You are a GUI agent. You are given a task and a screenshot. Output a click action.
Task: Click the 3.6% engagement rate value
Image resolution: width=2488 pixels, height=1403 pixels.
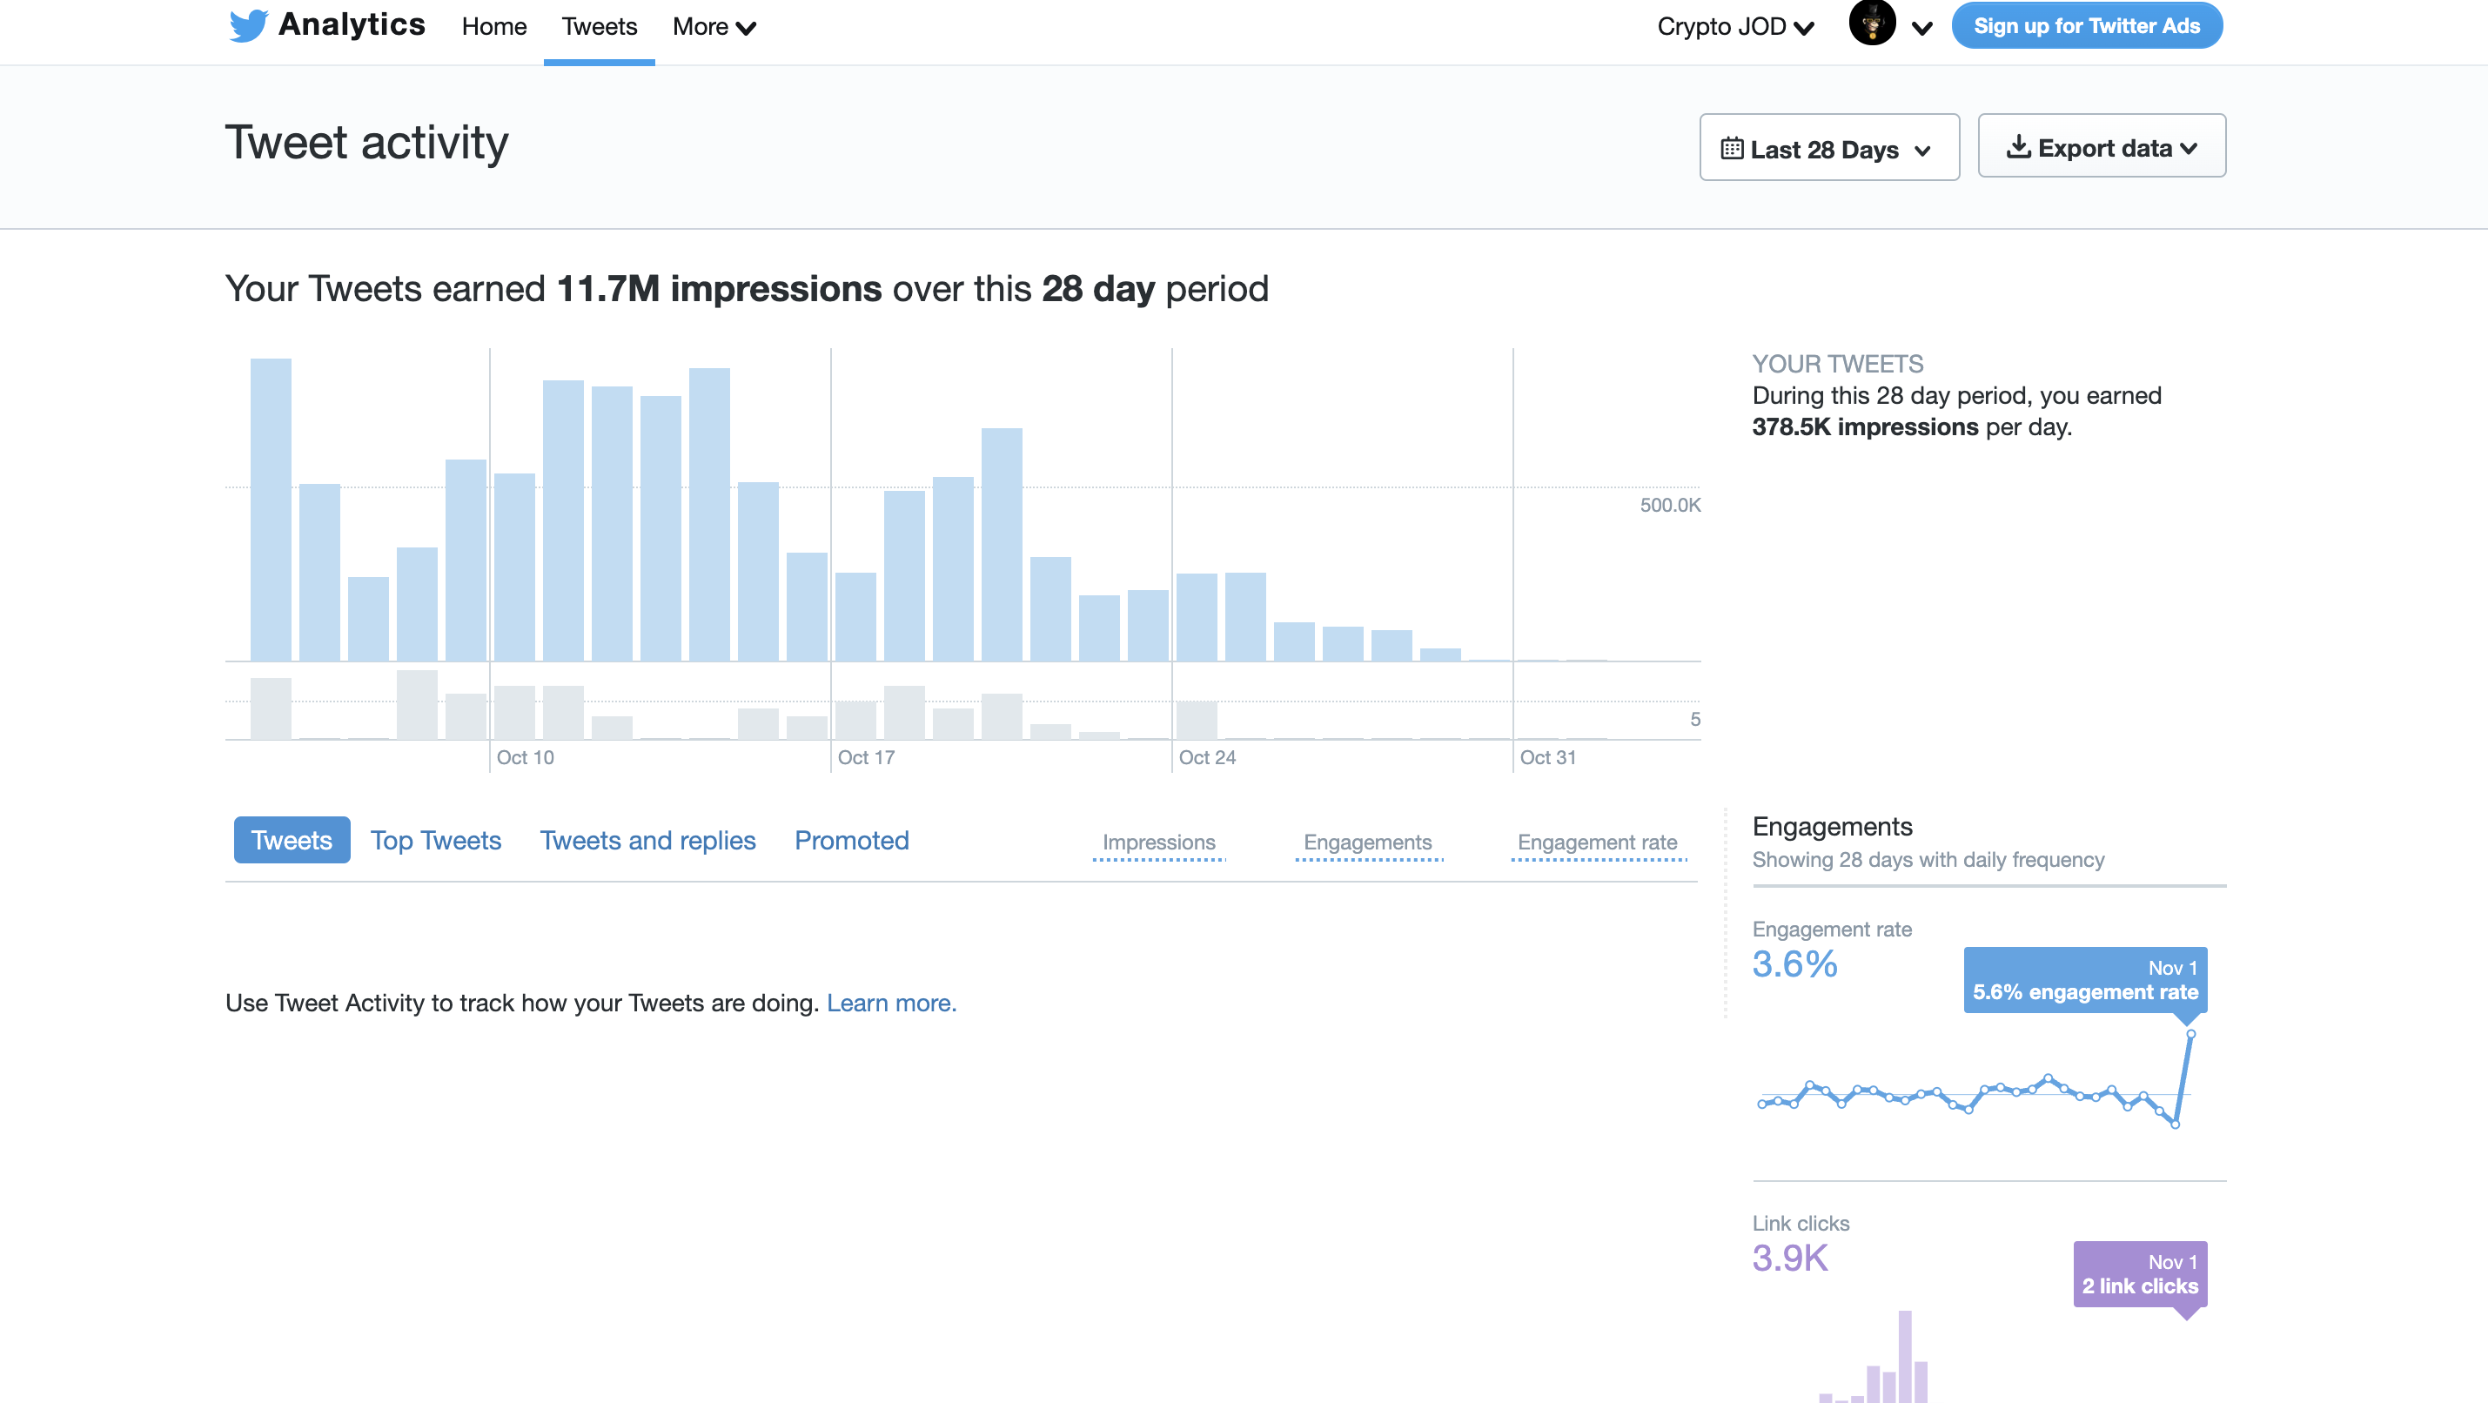coord(1794,964)
